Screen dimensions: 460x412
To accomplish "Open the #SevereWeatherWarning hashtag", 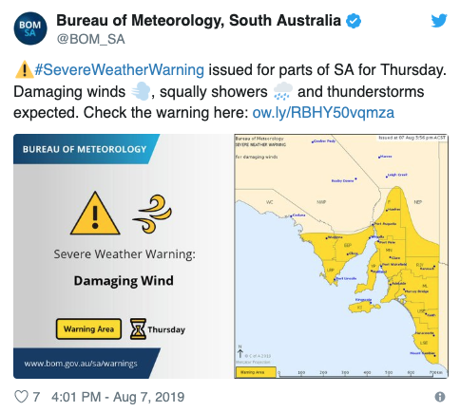I will [x=119, y=69].
